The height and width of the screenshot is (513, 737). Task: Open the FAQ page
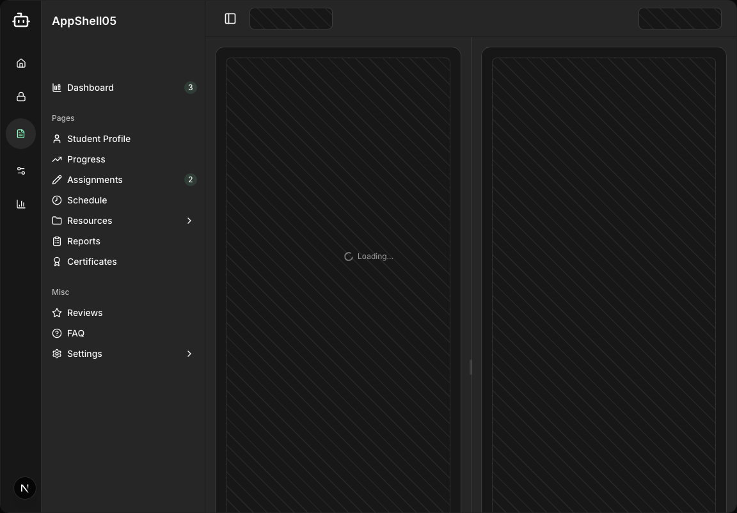pos(75,333)
